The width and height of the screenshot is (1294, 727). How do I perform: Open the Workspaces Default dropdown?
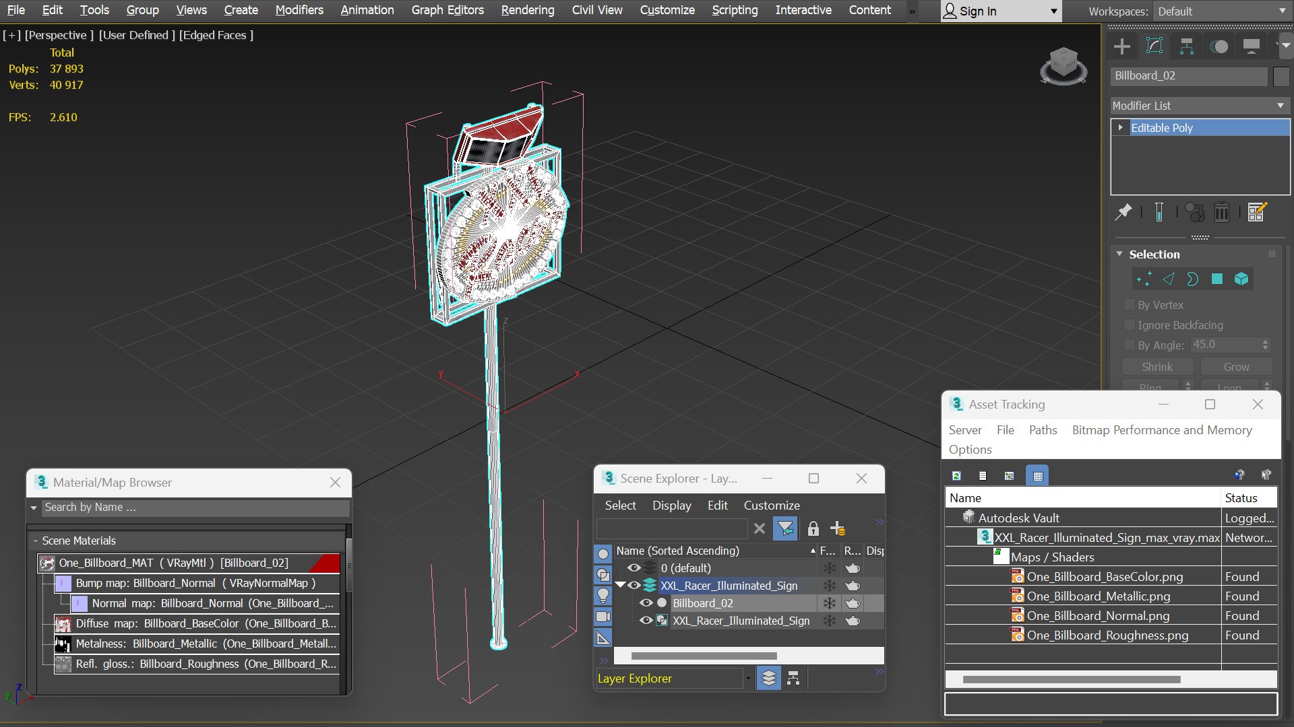(x=1221, y=11)
